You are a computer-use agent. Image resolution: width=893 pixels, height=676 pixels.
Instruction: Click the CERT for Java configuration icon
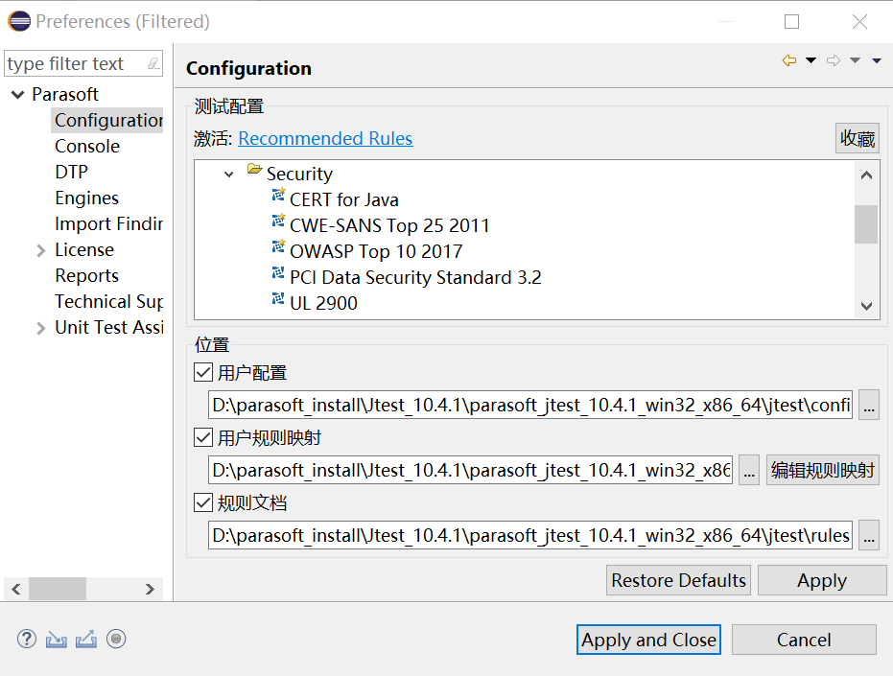tap(278, 195)
